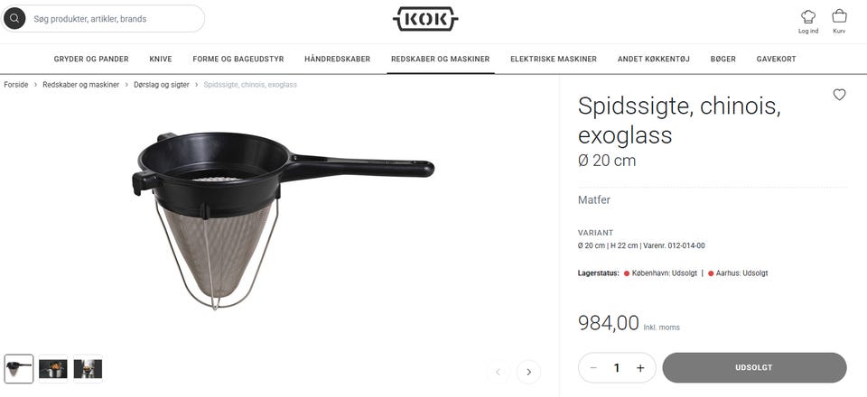Decrease quantity with minus icon
This screenshot has height=397, width=867.
593,368
